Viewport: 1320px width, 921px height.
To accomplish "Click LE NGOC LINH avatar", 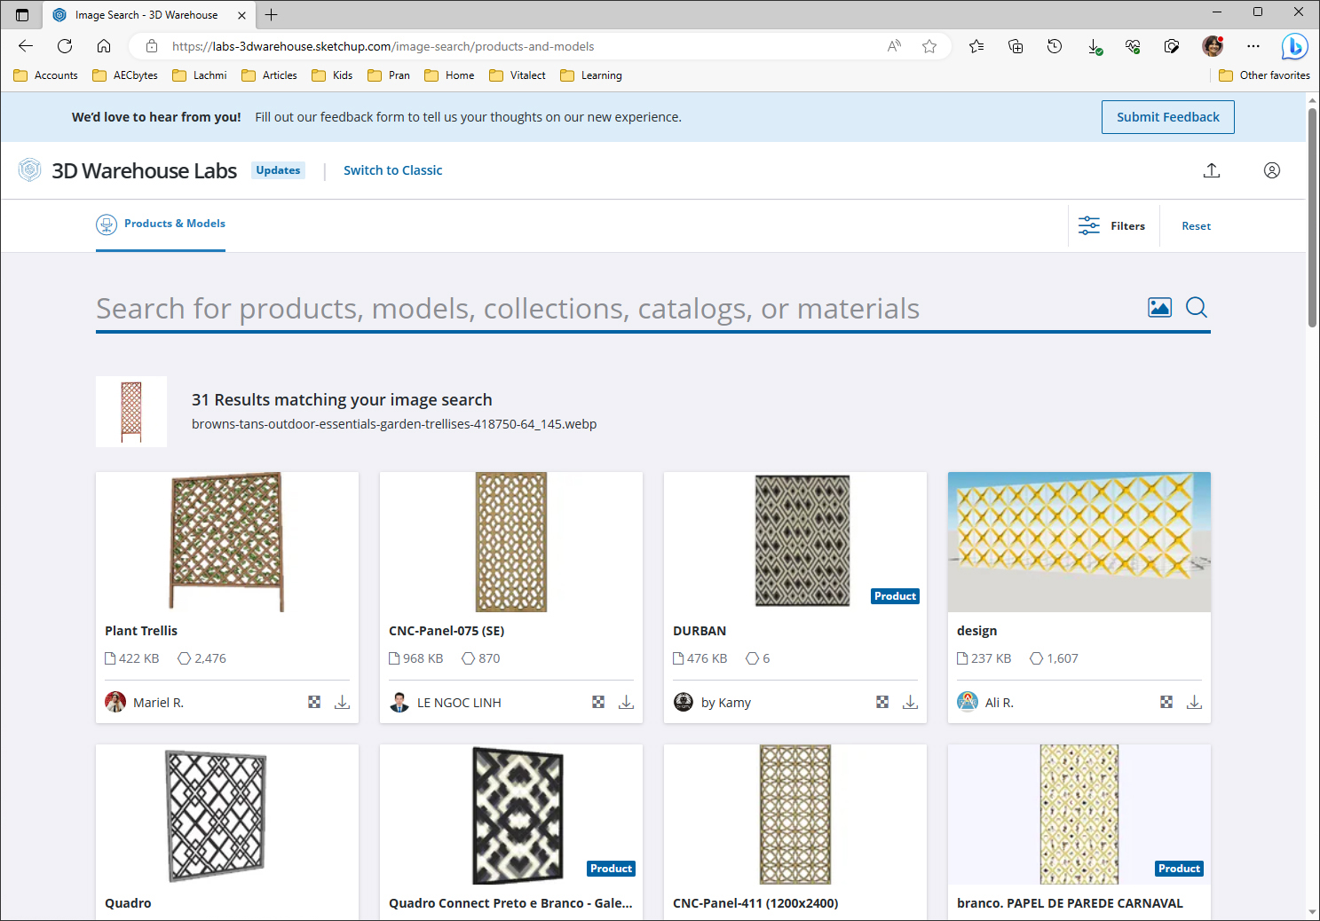I will pyautogui.click(x=399, y=702).
